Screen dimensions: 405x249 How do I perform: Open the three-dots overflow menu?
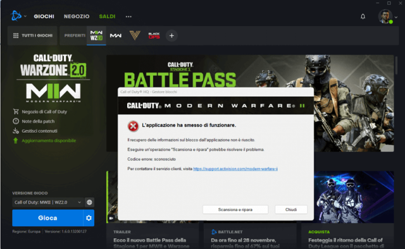click(x=128, y=16)
